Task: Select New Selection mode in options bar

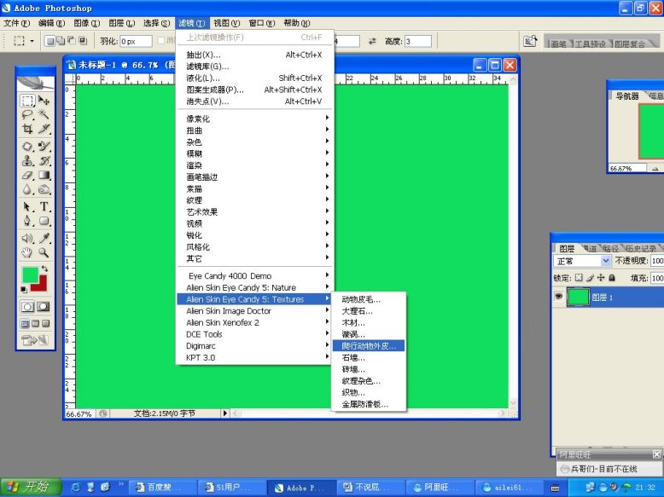Action: (x=50, y=41)
